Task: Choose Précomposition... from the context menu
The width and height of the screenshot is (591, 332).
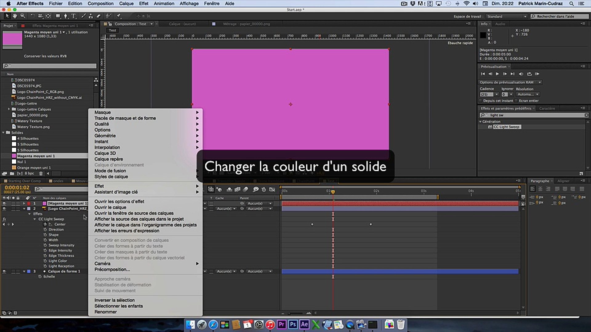Action: [x=112, y=270]
